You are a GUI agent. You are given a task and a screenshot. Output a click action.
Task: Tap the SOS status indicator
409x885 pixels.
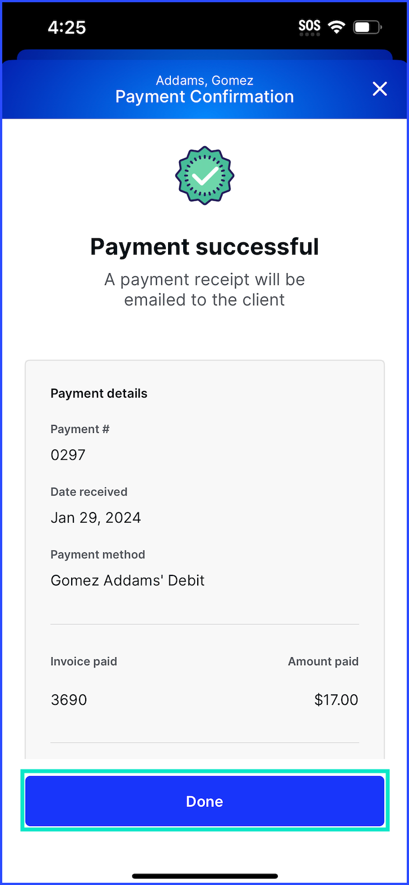tap(309, 27)
